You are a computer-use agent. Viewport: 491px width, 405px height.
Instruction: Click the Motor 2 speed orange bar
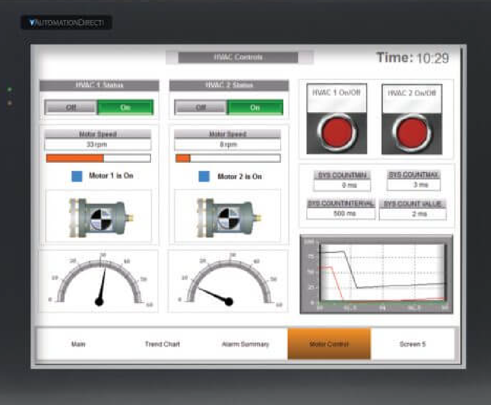point(183,158)
